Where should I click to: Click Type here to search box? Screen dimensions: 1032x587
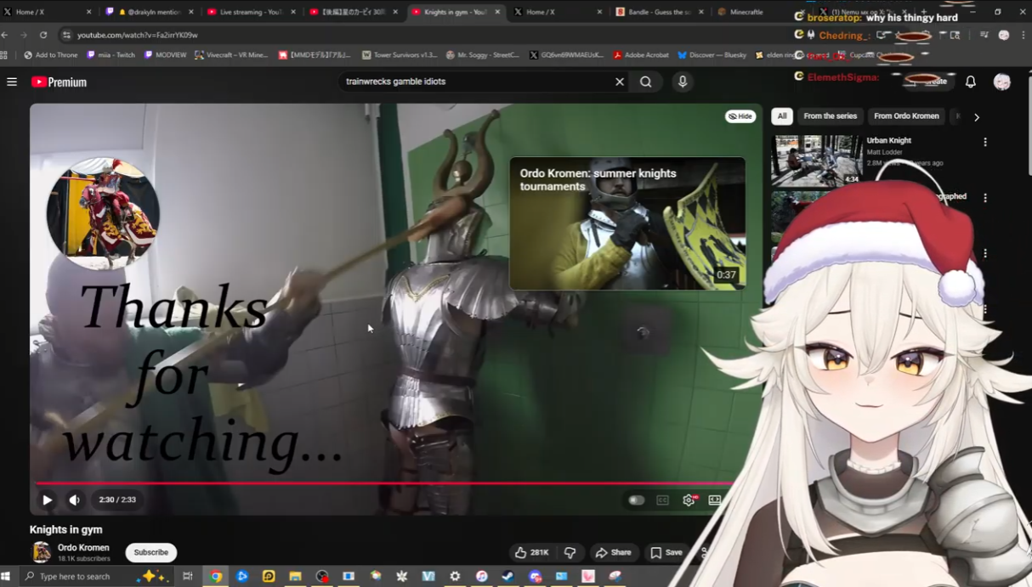click(95, 576)
